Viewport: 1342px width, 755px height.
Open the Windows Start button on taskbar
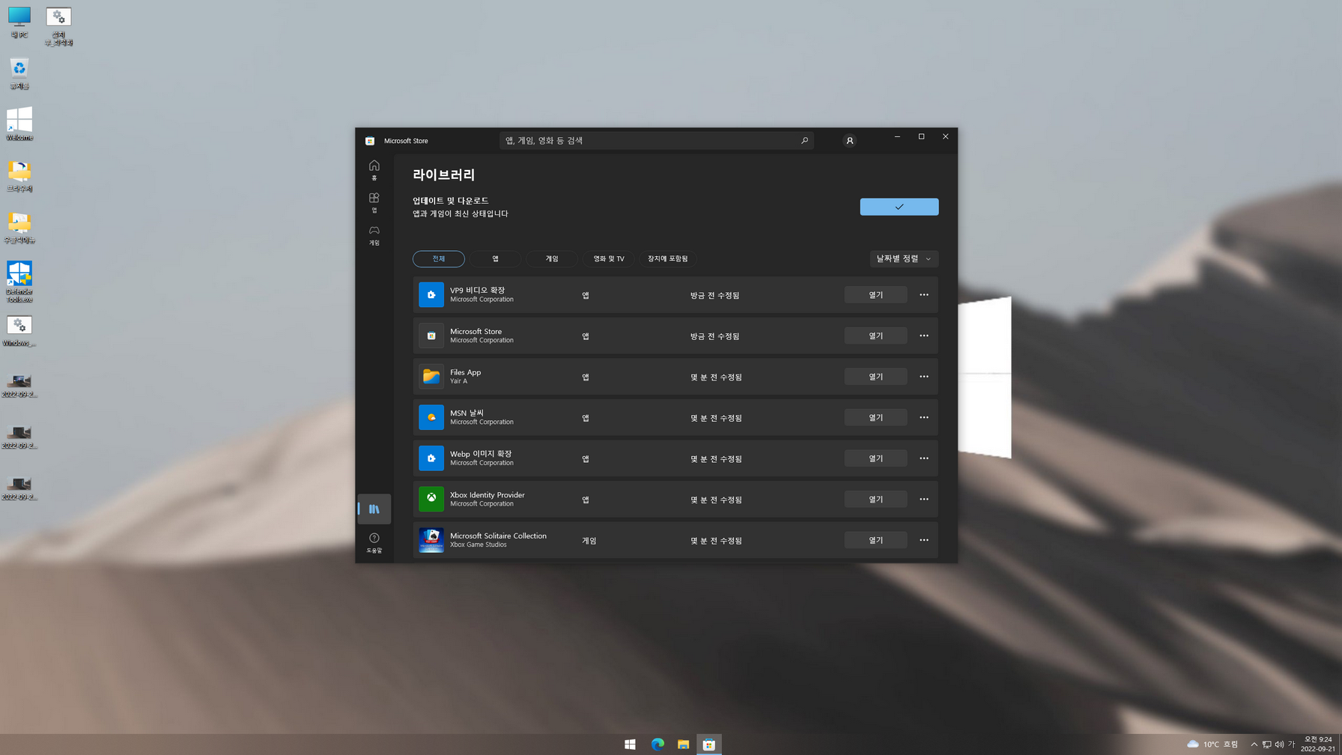point(630,744)
